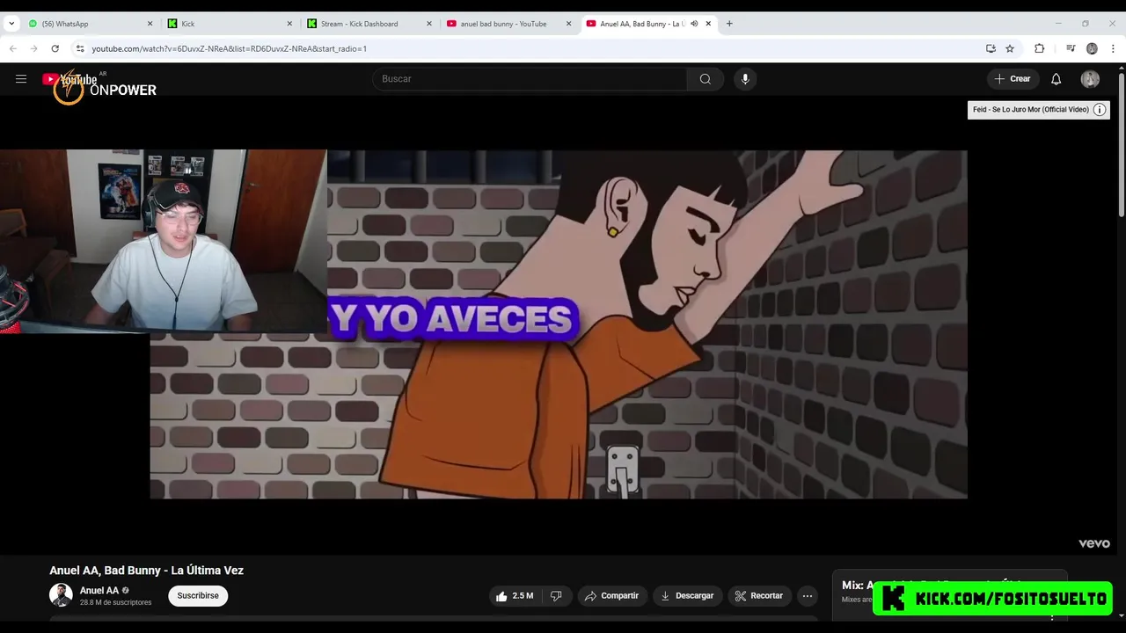Open the YouTube hamburger guide menu
Image resolution: width=1126 pixels, height=633 pixels.
(x=21, y=79)
